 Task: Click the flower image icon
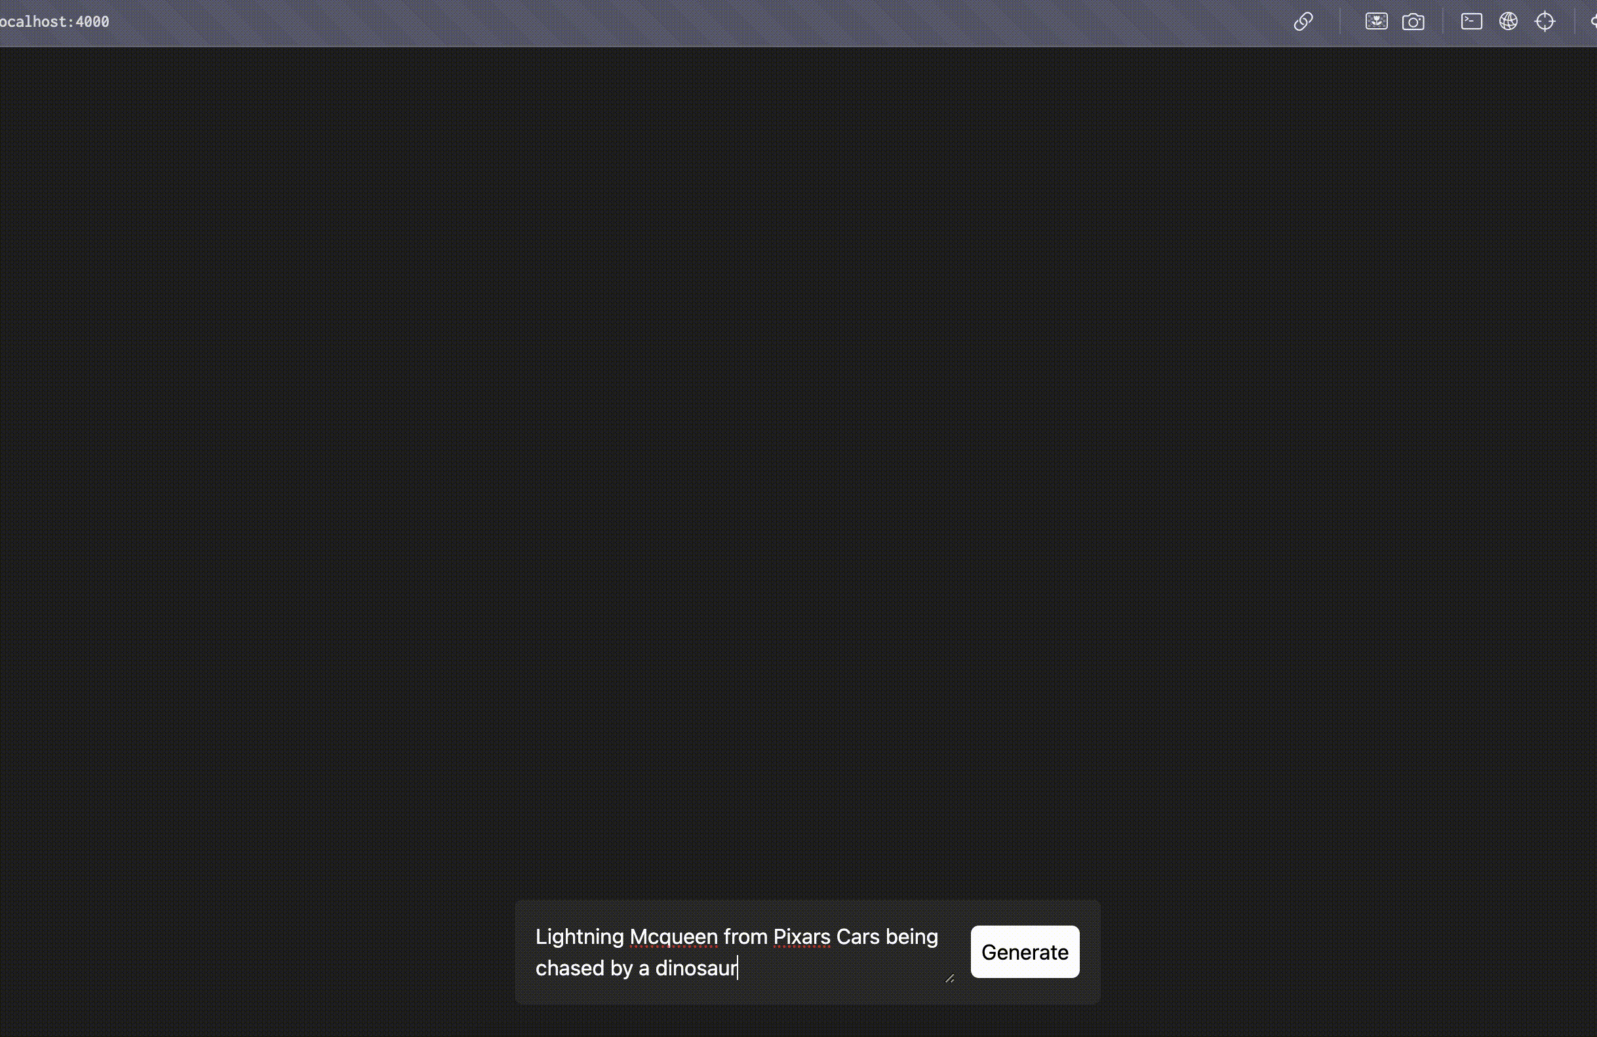pos(1376,22)
